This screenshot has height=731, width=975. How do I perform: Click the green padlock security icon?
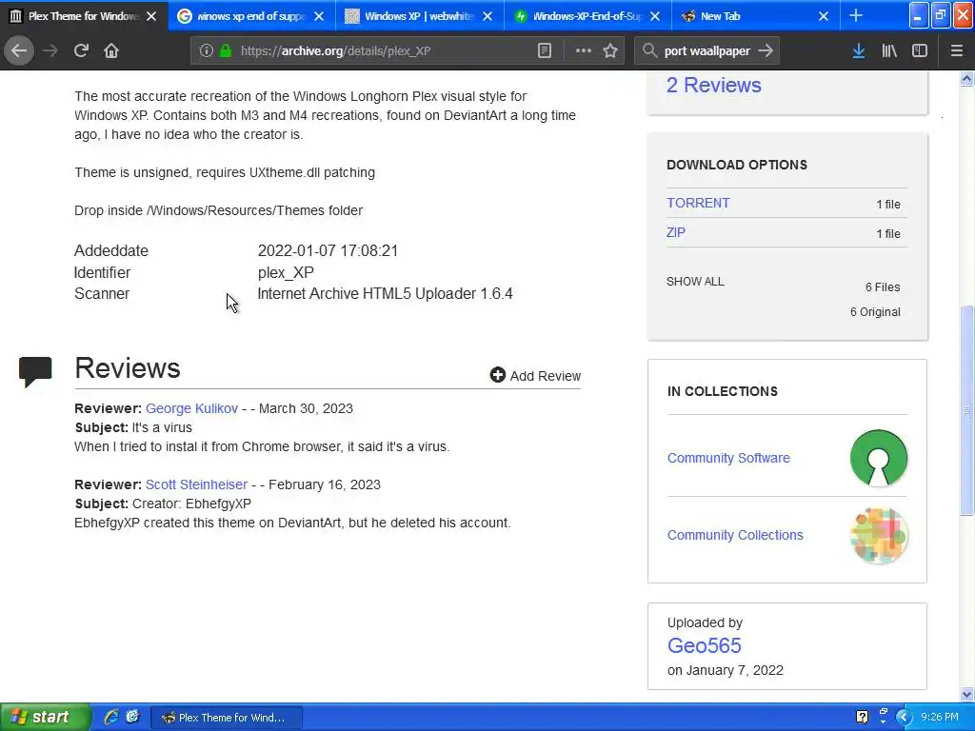pos(226,51)
